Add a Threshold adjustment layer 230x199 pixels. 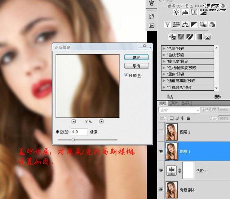pyautogui.click(x=190, y=37)
